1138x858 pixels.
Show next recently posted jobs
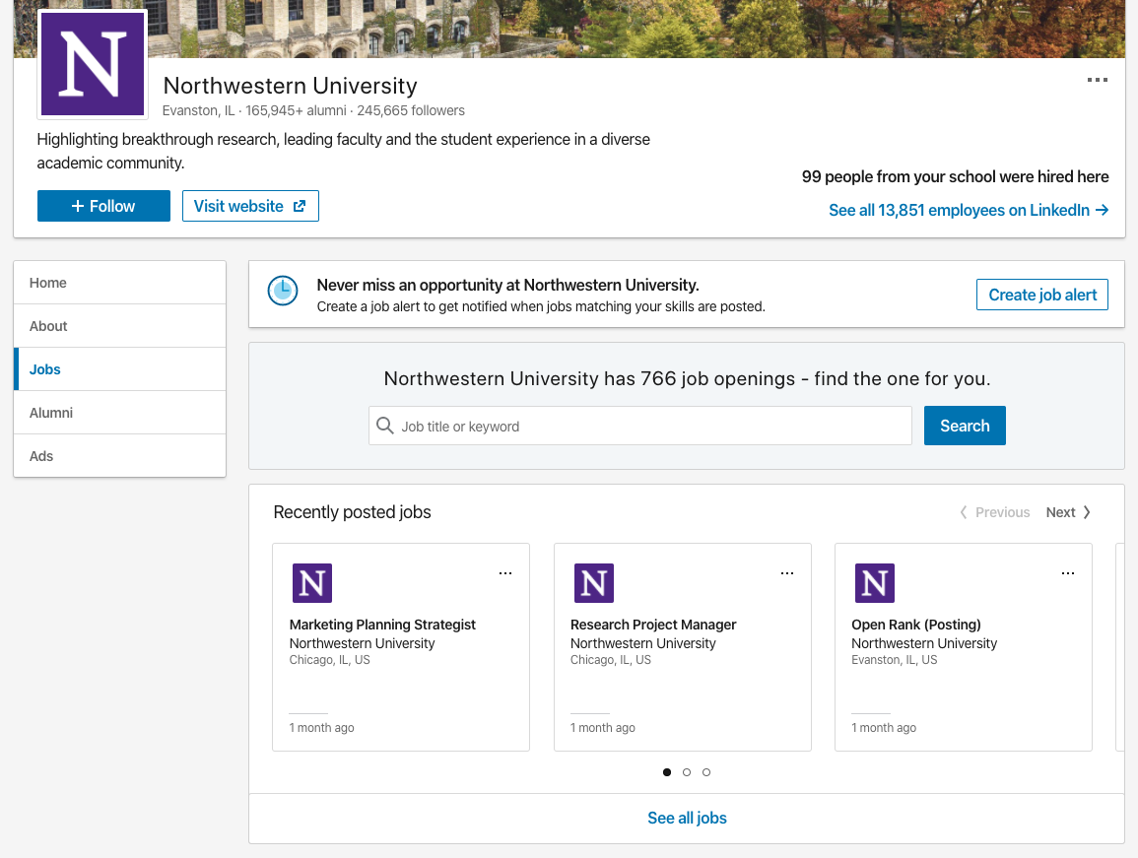[x=1068, y=512]
